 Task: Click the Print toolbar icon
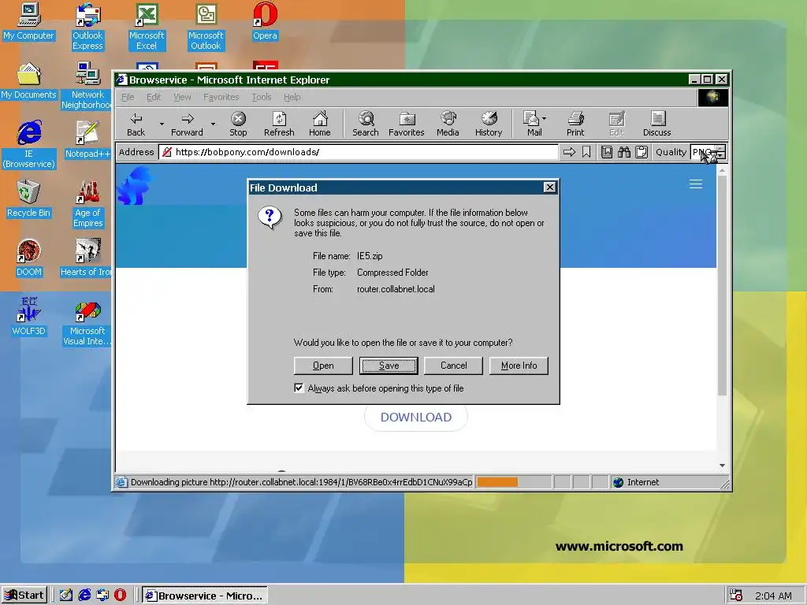[x=575, y=124]
